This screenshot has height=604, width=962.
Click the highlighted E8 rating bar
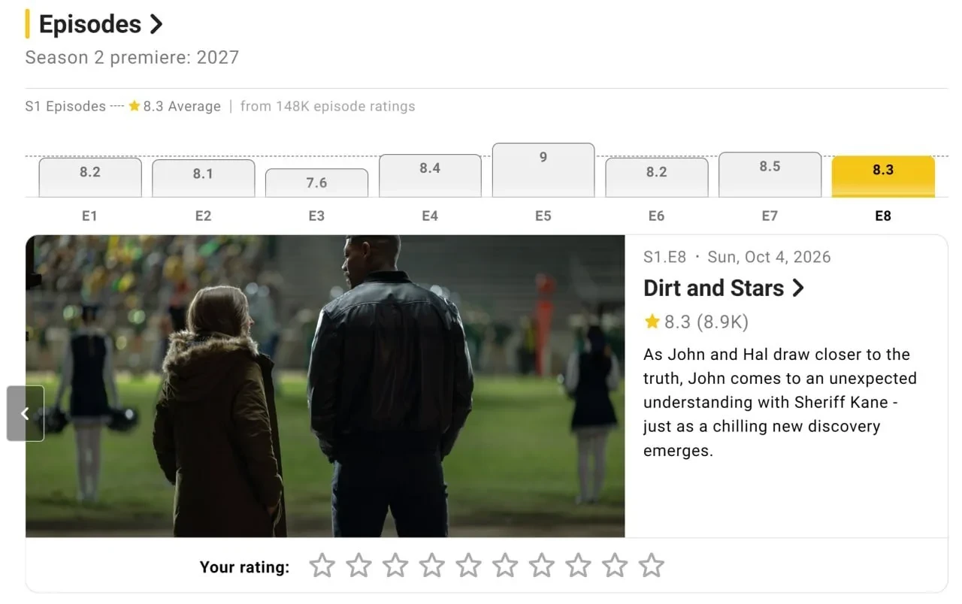[883, 177]
